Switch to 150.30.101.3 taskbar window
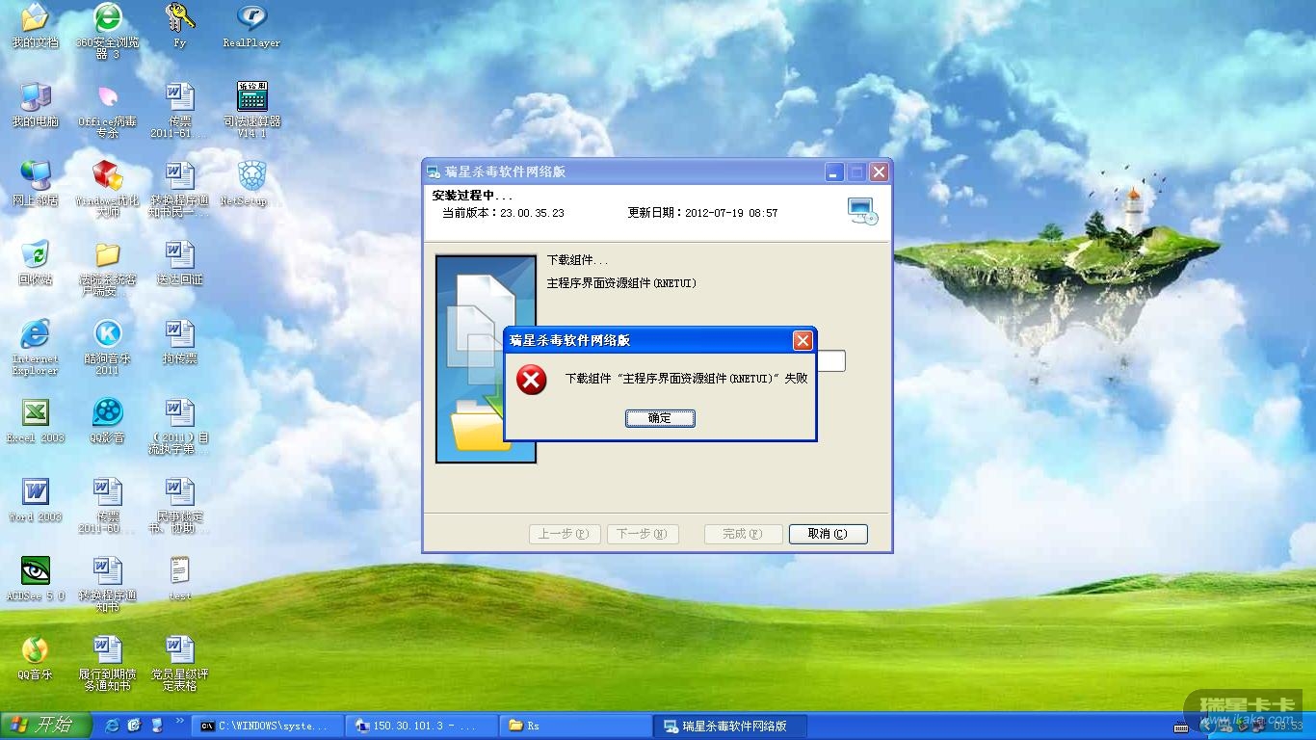This screenshot has width=1316, height=740. click(422, 726)
